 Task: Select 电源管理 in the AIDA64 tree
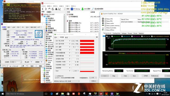(51, 29)
